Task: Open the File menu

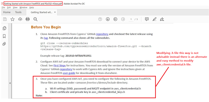Action: click(3, 8)
